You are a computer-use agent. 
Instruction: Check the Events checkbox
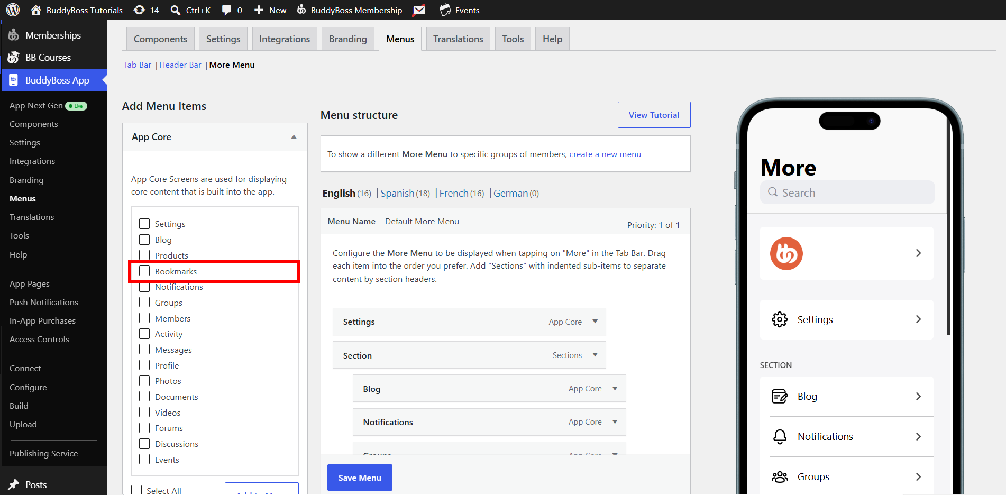pos(144,459)
